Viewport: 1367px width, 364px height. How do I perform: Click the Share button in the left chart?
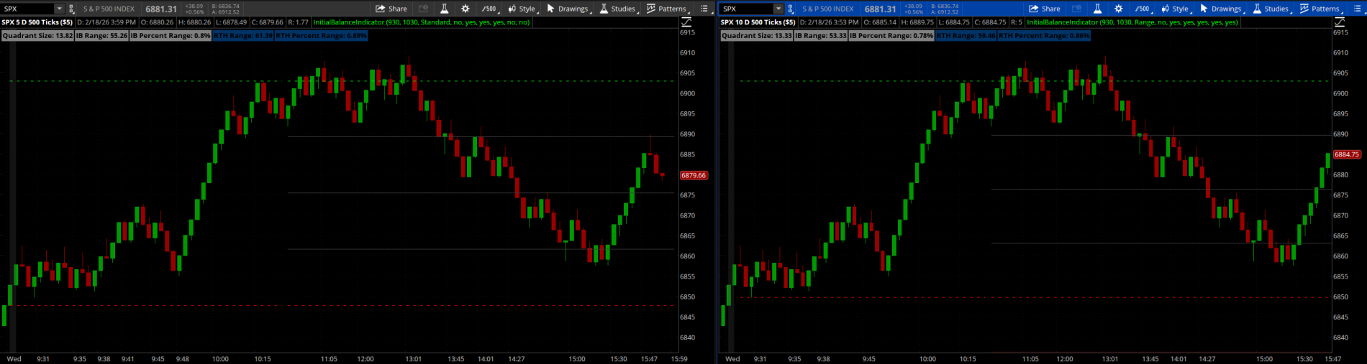coord(391,9)
